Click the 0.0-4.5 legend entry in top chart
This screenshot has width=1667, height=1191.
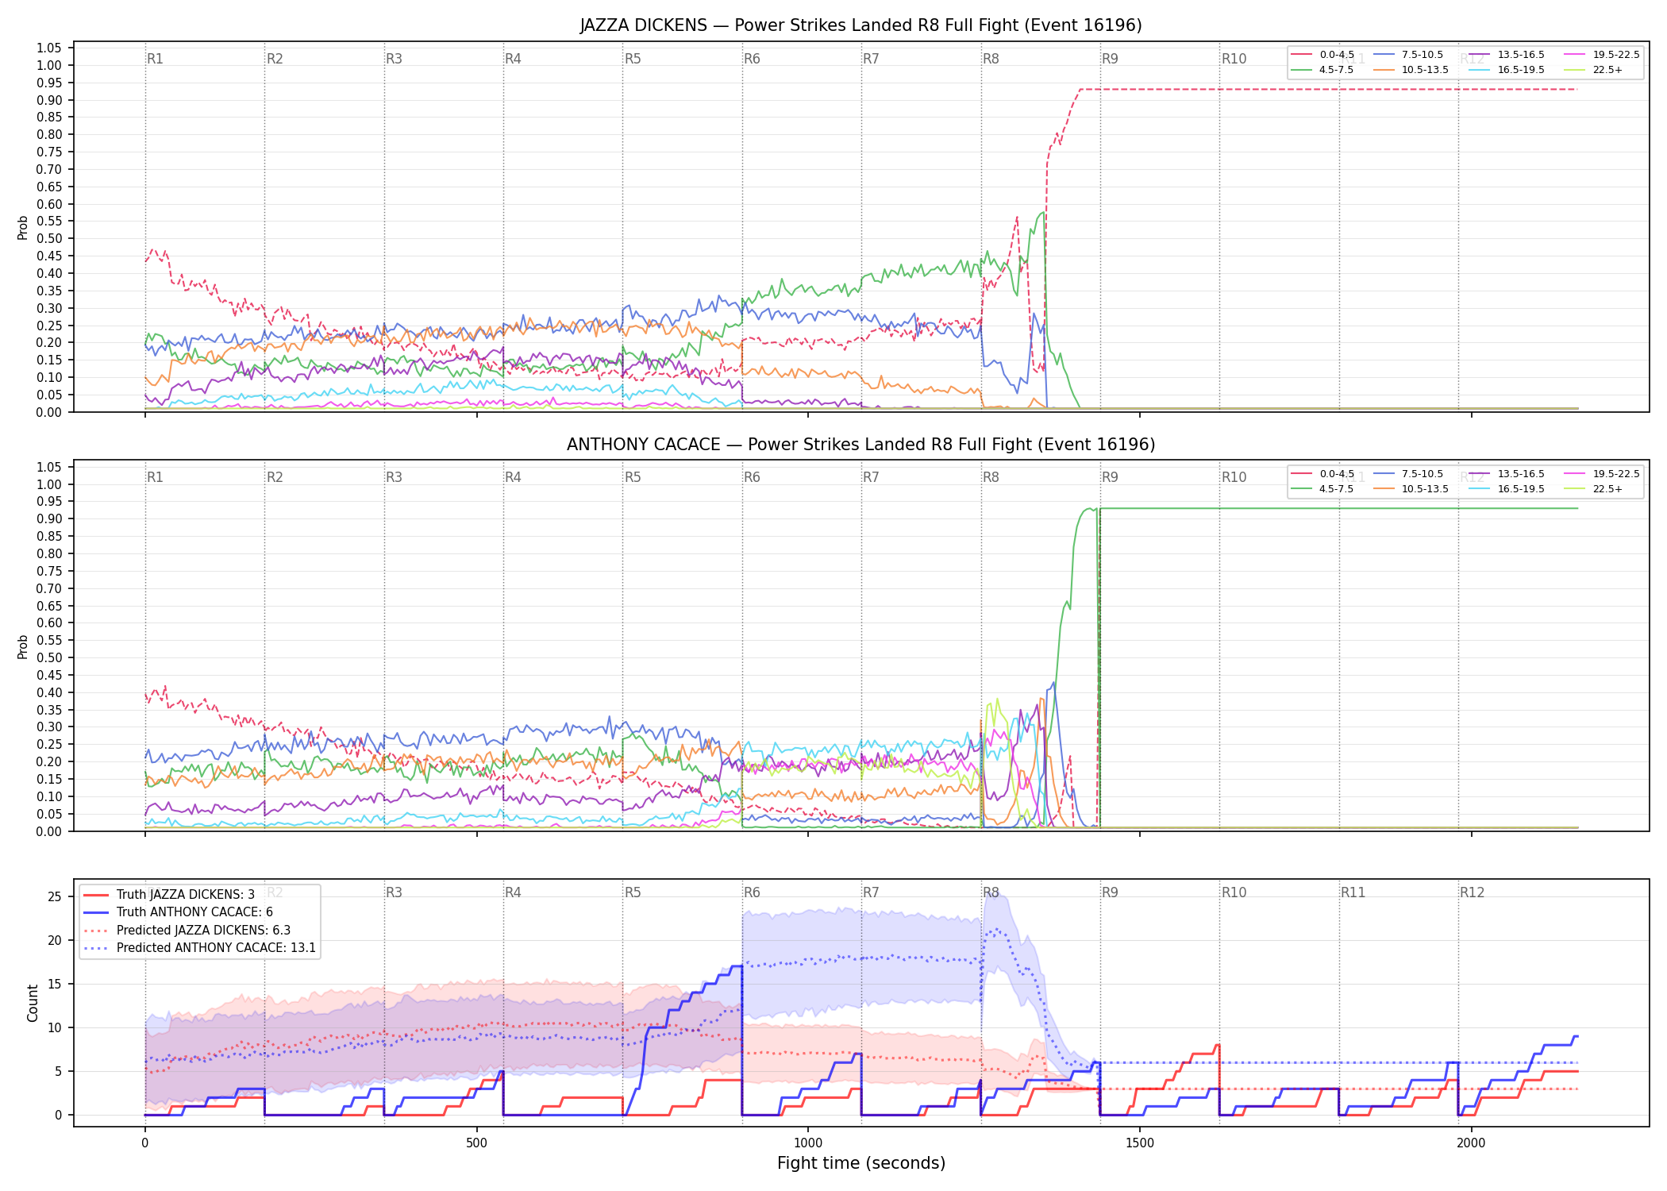click(x=1323, y=55)
